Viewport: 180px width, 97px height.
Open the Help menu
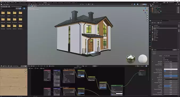(x=16, y=2)
